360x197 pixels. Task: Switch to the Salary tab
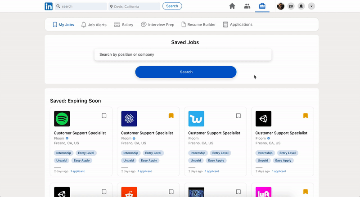123,25
